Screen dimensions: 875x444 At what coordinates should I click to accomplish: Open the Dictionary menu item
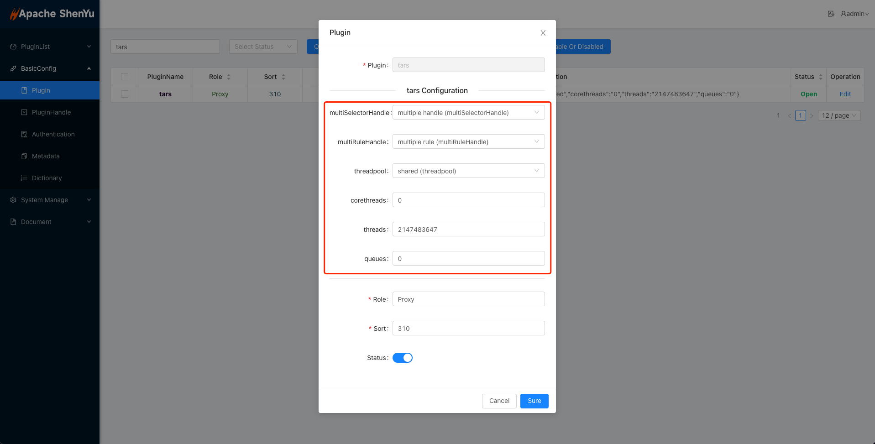coord(47,178)
